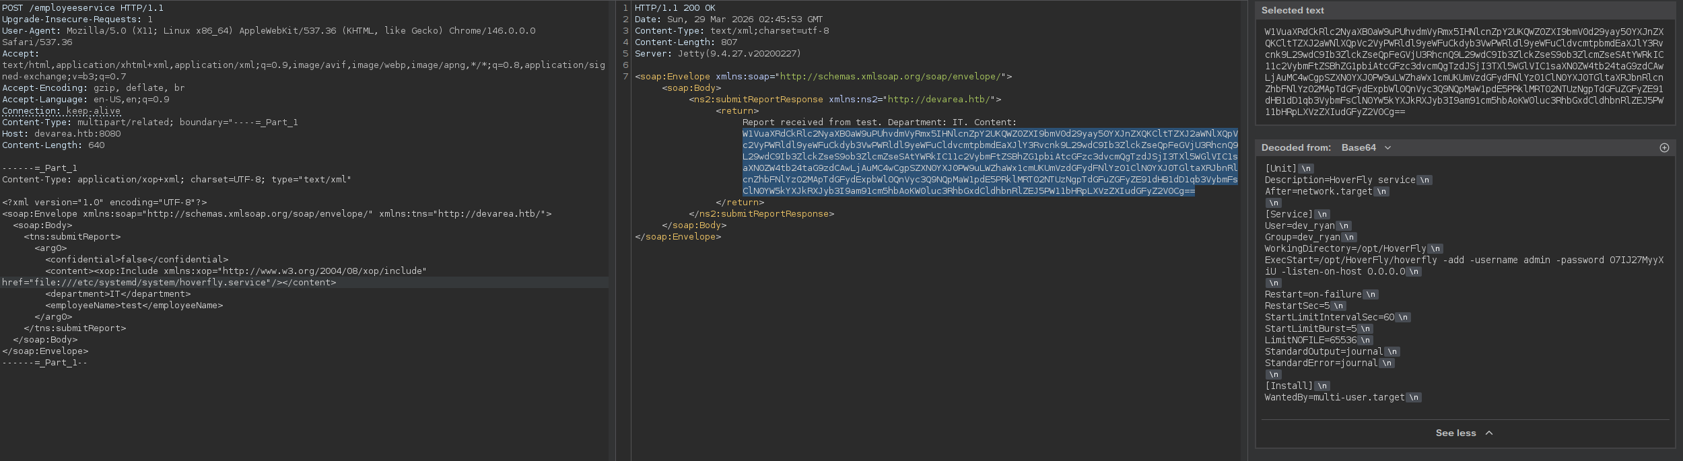Viewport: 1683px width, 461px height.
Task: Select the 'Restart=on-failure' decoded line
Action: tap(1313, 295)
